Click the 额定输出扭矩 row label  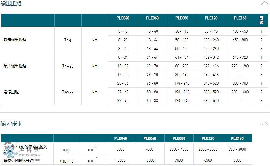(x=15, y=40)
